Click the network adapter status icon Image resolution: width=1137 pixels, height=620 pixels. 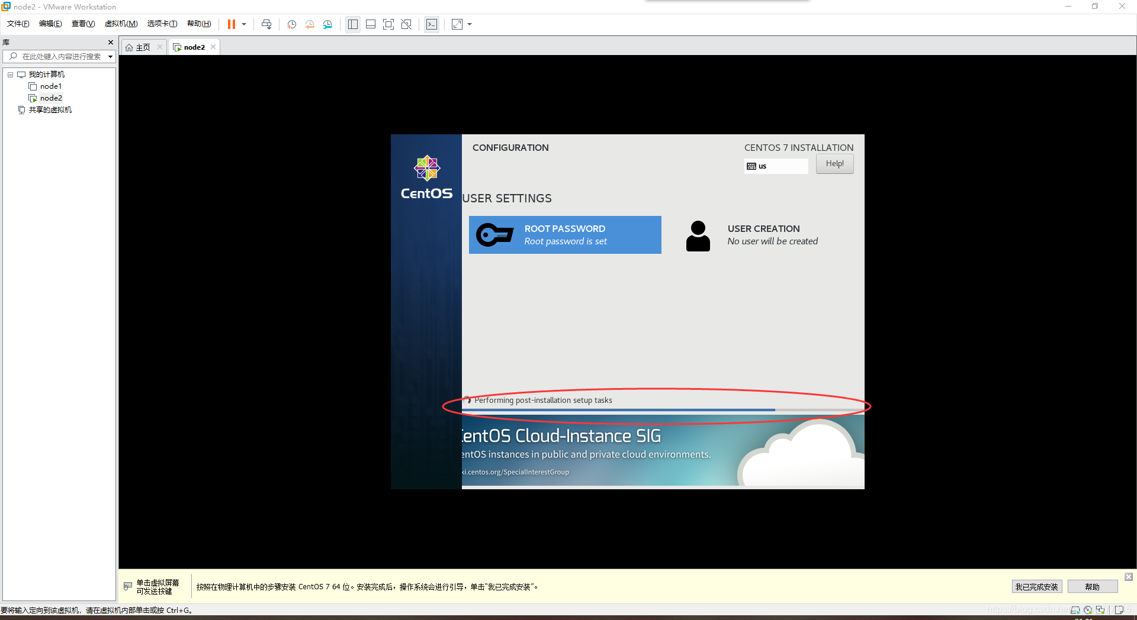click(1101, 610)
